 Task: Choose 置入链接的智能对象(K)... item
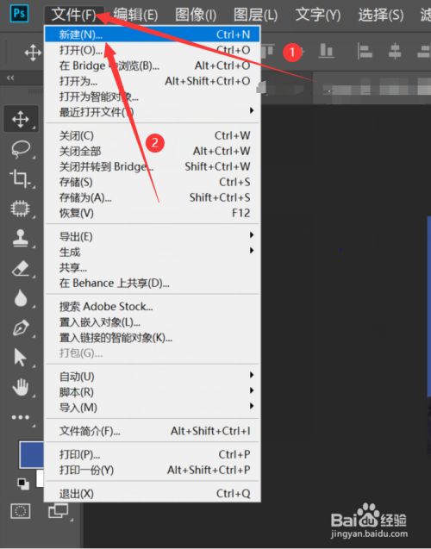point(153,338)
